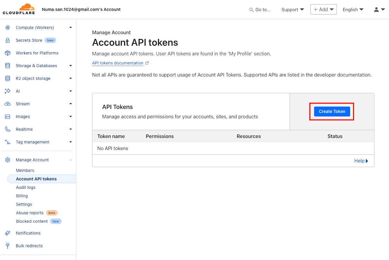Click the Tag management icon
This screenshot has width=389, height=260.
click(7, 142)
